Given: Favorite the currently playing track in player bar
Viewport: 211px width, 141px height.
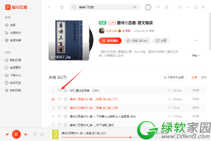Looking at the screenshot, I should 35,134.
